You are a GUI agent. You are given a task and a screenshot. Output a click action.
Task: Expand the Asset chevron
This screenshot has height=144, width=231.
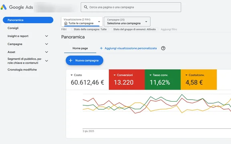click(x=47, y=52)
